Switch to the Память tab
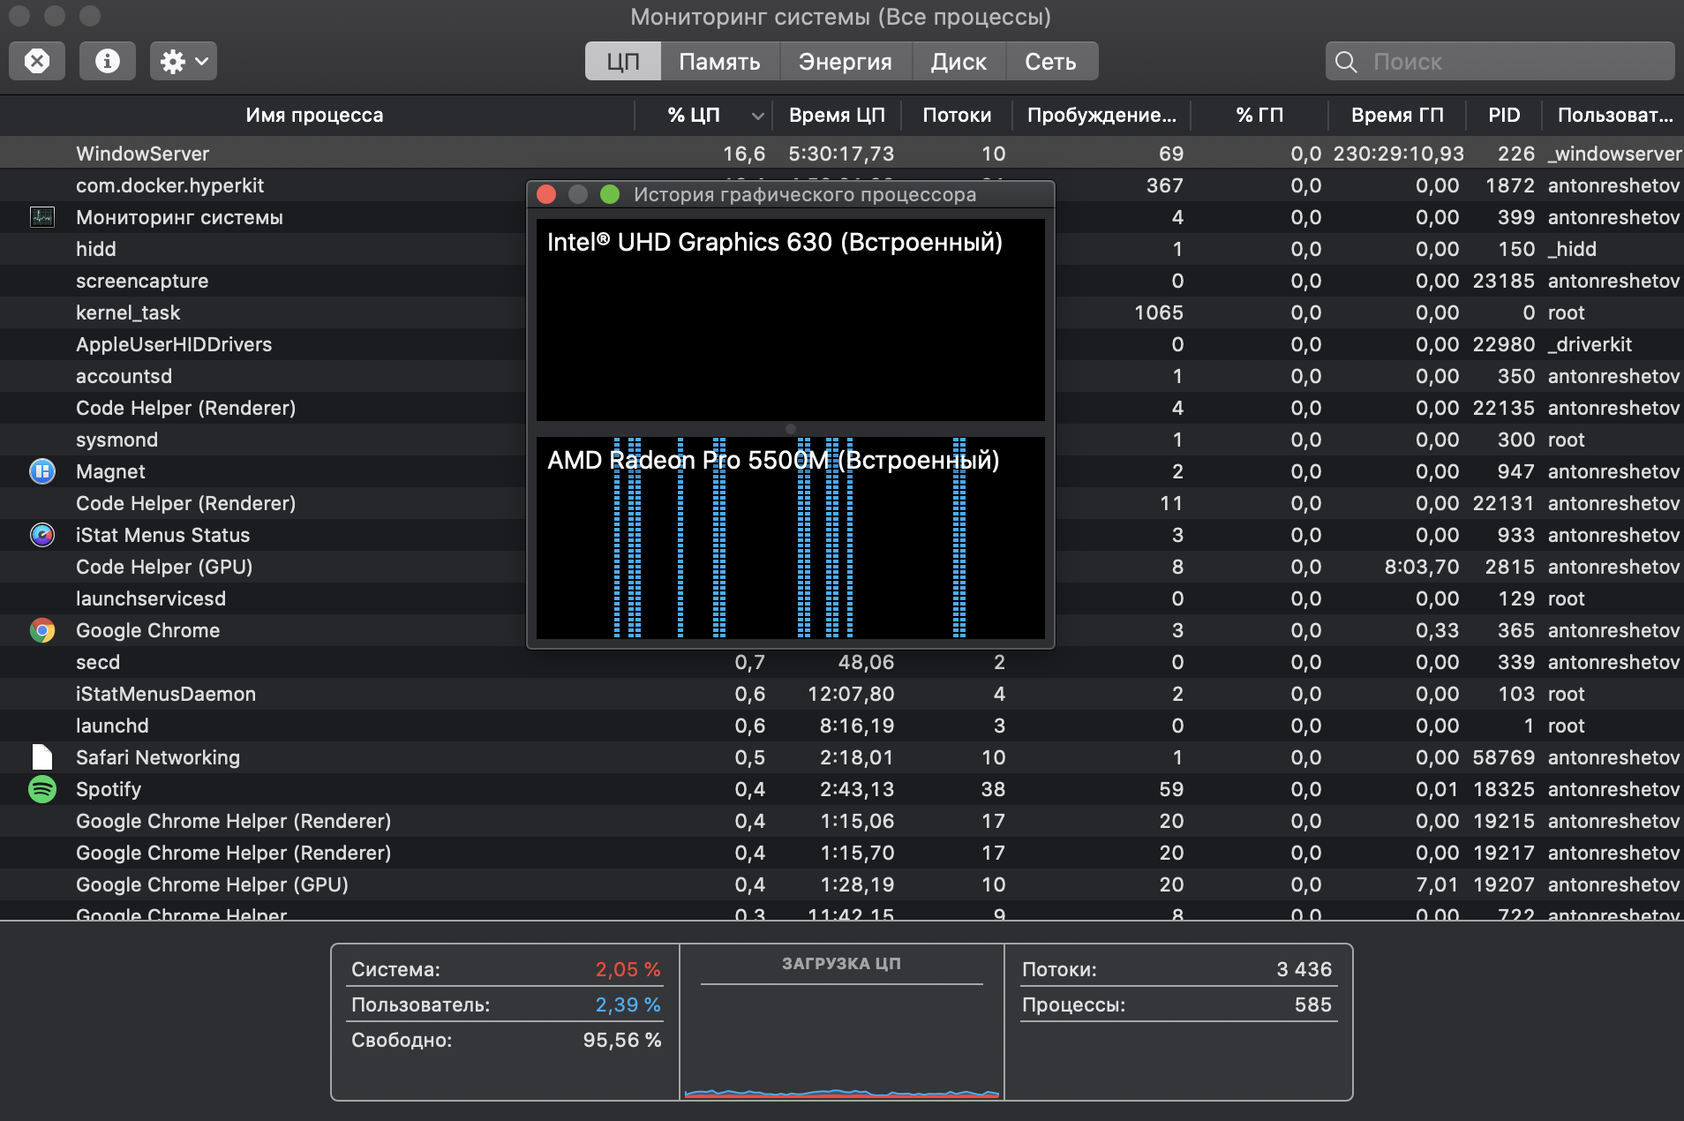 [x=719, y=61]
